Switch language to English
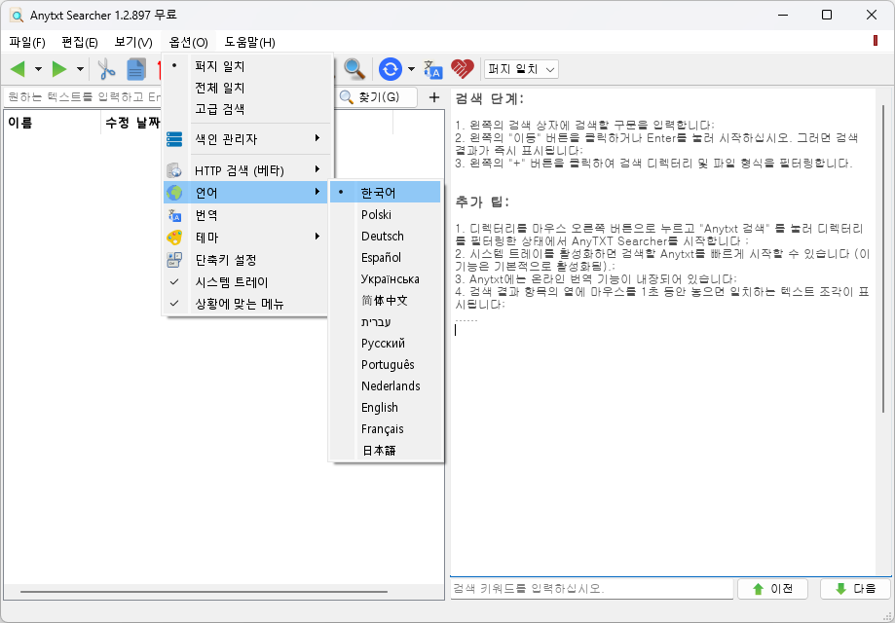The image size is (895, 623). 386,407
